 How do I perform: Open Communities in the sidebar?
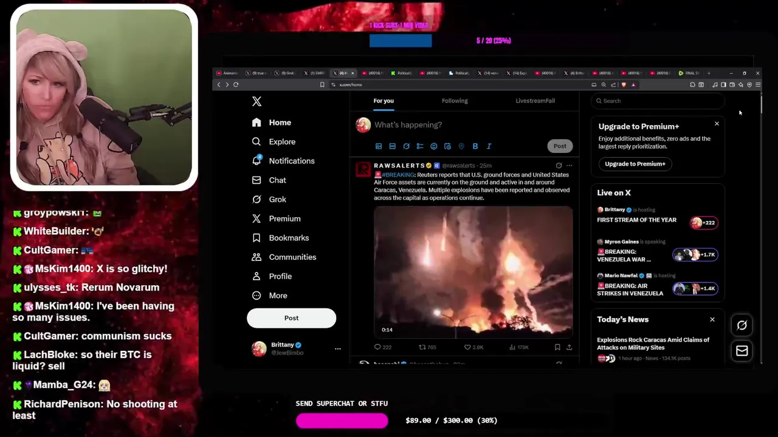[x=284, y=257]
